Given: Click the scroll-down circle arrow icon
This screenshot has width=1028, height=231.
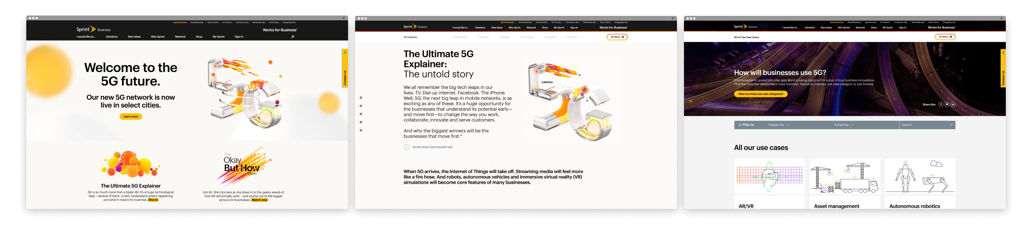Looking at the screenshot, I should pyautogui.click(x=406, y=147).
